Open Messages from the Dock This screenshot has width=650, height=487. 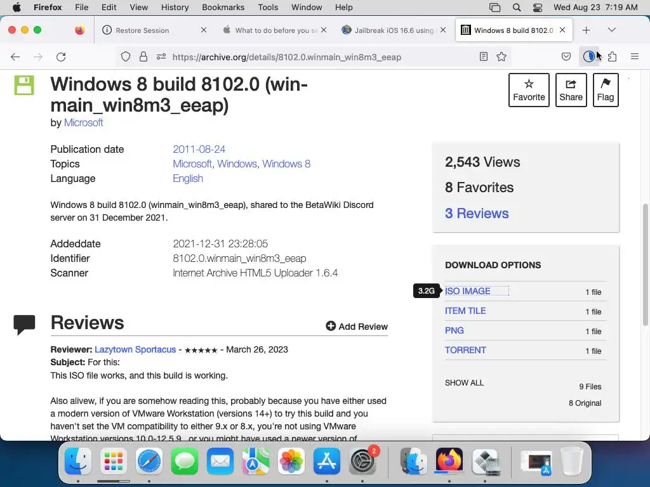[x=185, y=461]
